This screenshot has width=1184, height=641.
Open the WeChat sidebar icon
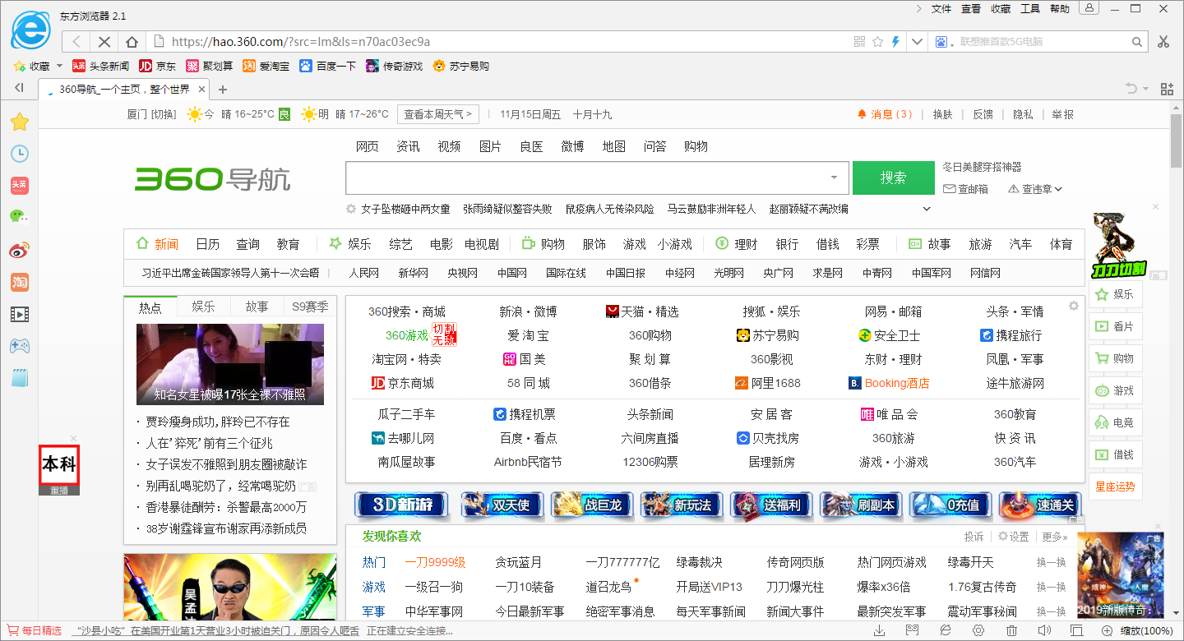(19, 217)
